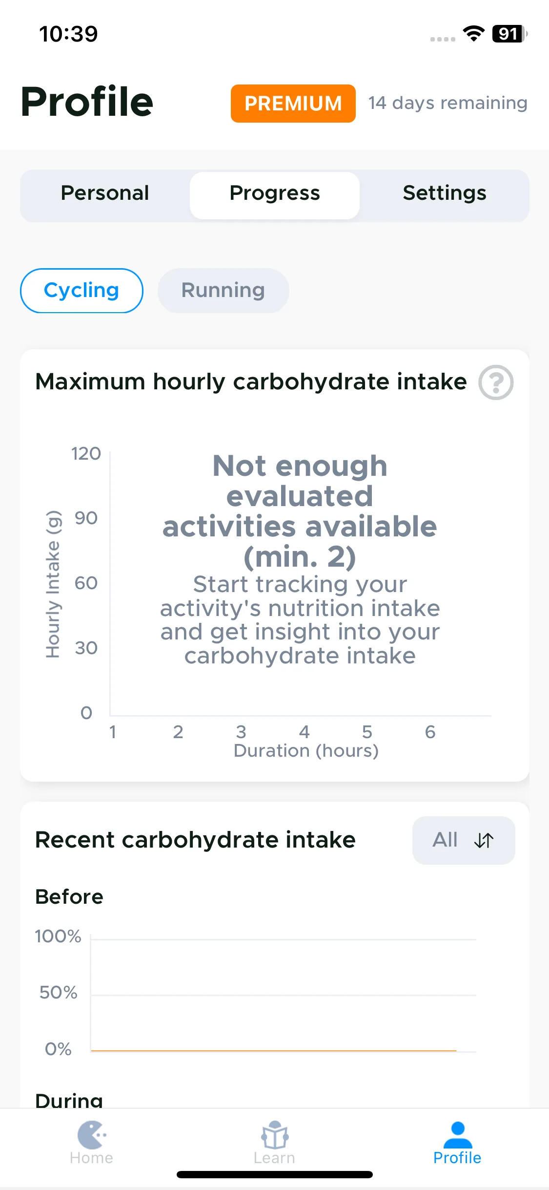549x1190 pixels.
Task: Tap the Profile person icon
Action: click(457, 1135)
